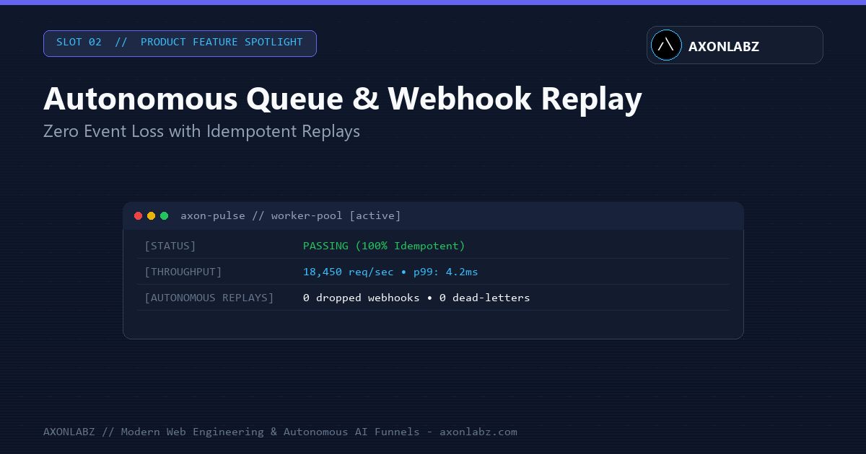Click the 0 dropped webhooks value

(416, 298)
